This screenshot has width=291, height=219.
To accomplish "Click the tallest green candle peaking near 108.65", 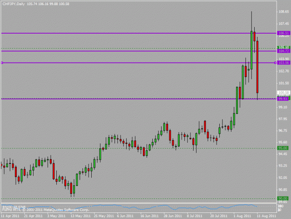I will click(x=251, y=50).
